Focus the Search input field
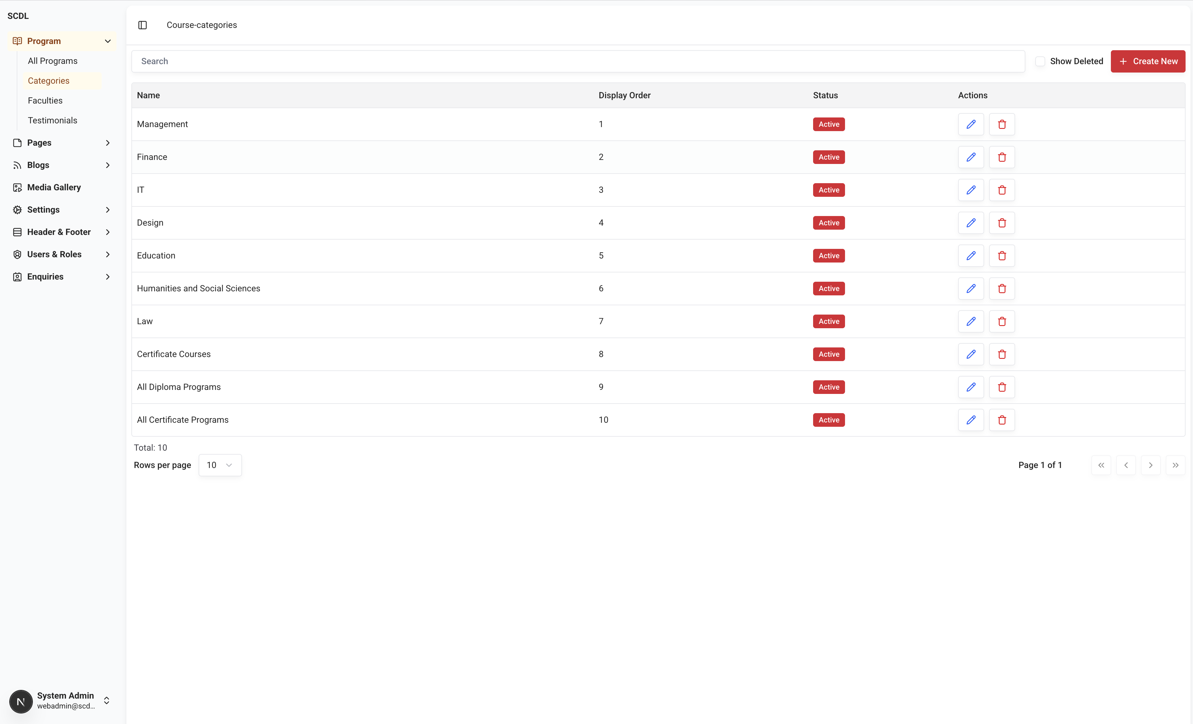Viewport: 1193px width, 724px height. (x=578, y=61)
